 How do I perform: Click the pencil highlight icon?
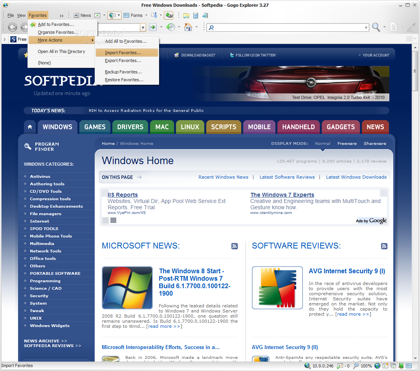(411, 27)
